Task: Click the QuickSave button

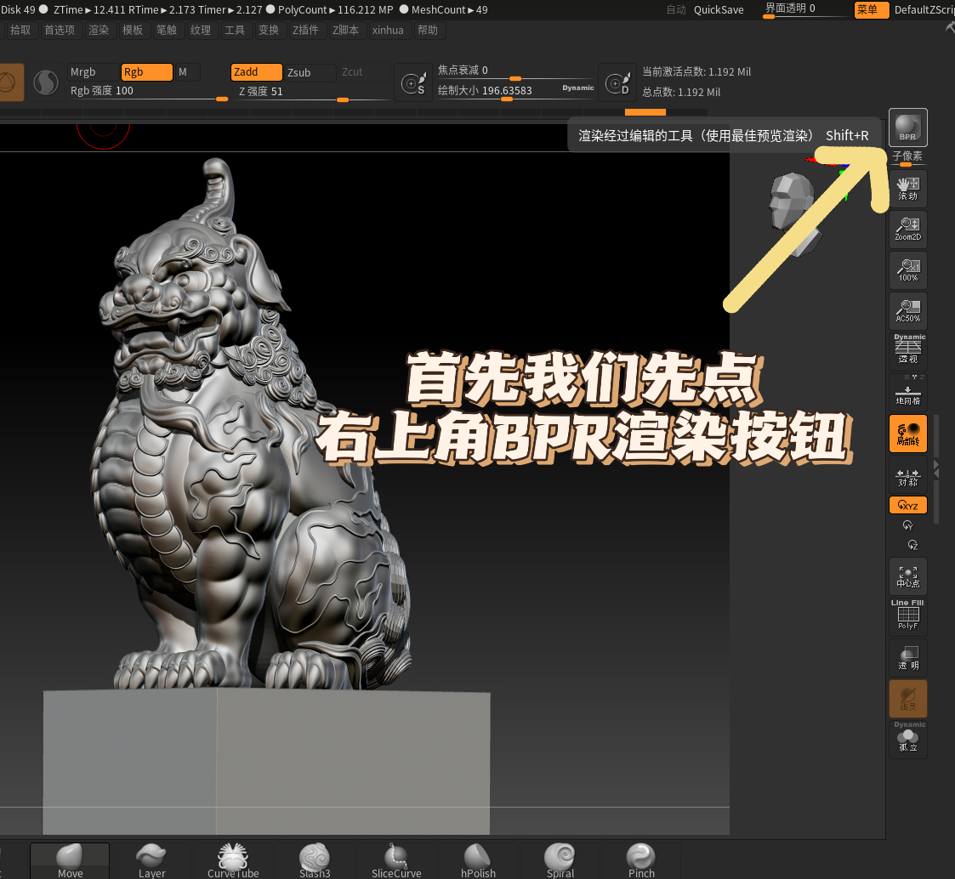Action: click(717, 9)
